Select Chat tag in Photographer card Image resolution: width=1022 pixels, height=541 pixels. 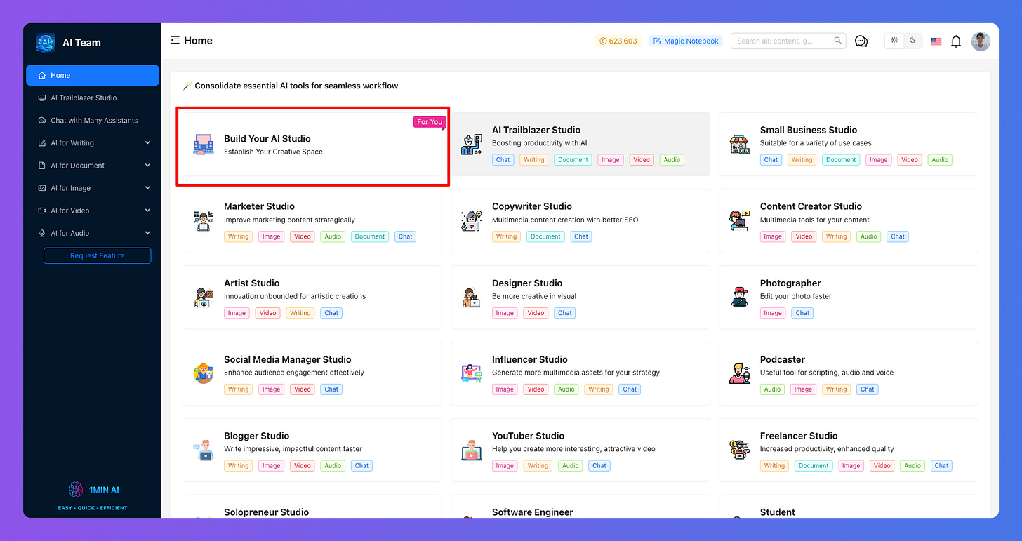pos(802,313)
